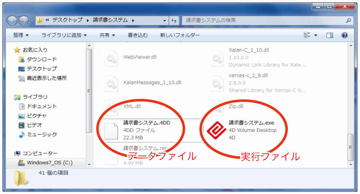Image resolution: width=360 pixels, height=194 pixels.
Task: Select the XalanMessages_1_10.dll file icon
Action: (111, 83)
